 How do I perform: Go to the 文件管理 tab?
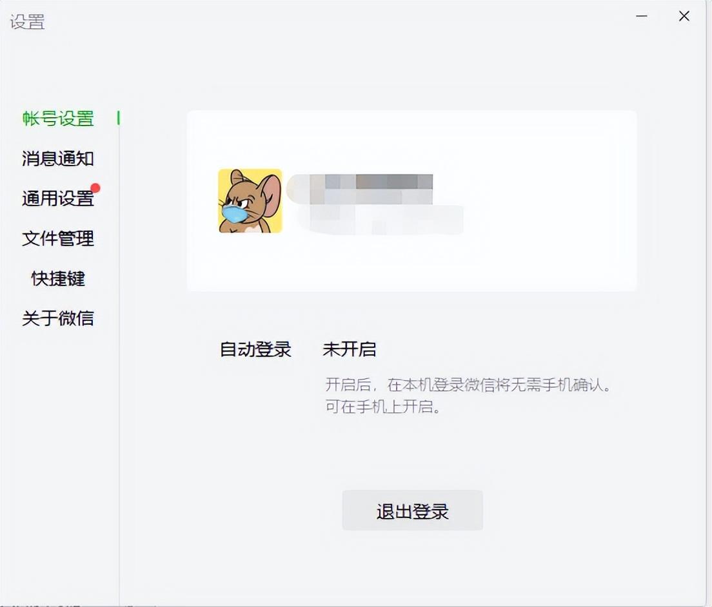(x=58, y=238)
